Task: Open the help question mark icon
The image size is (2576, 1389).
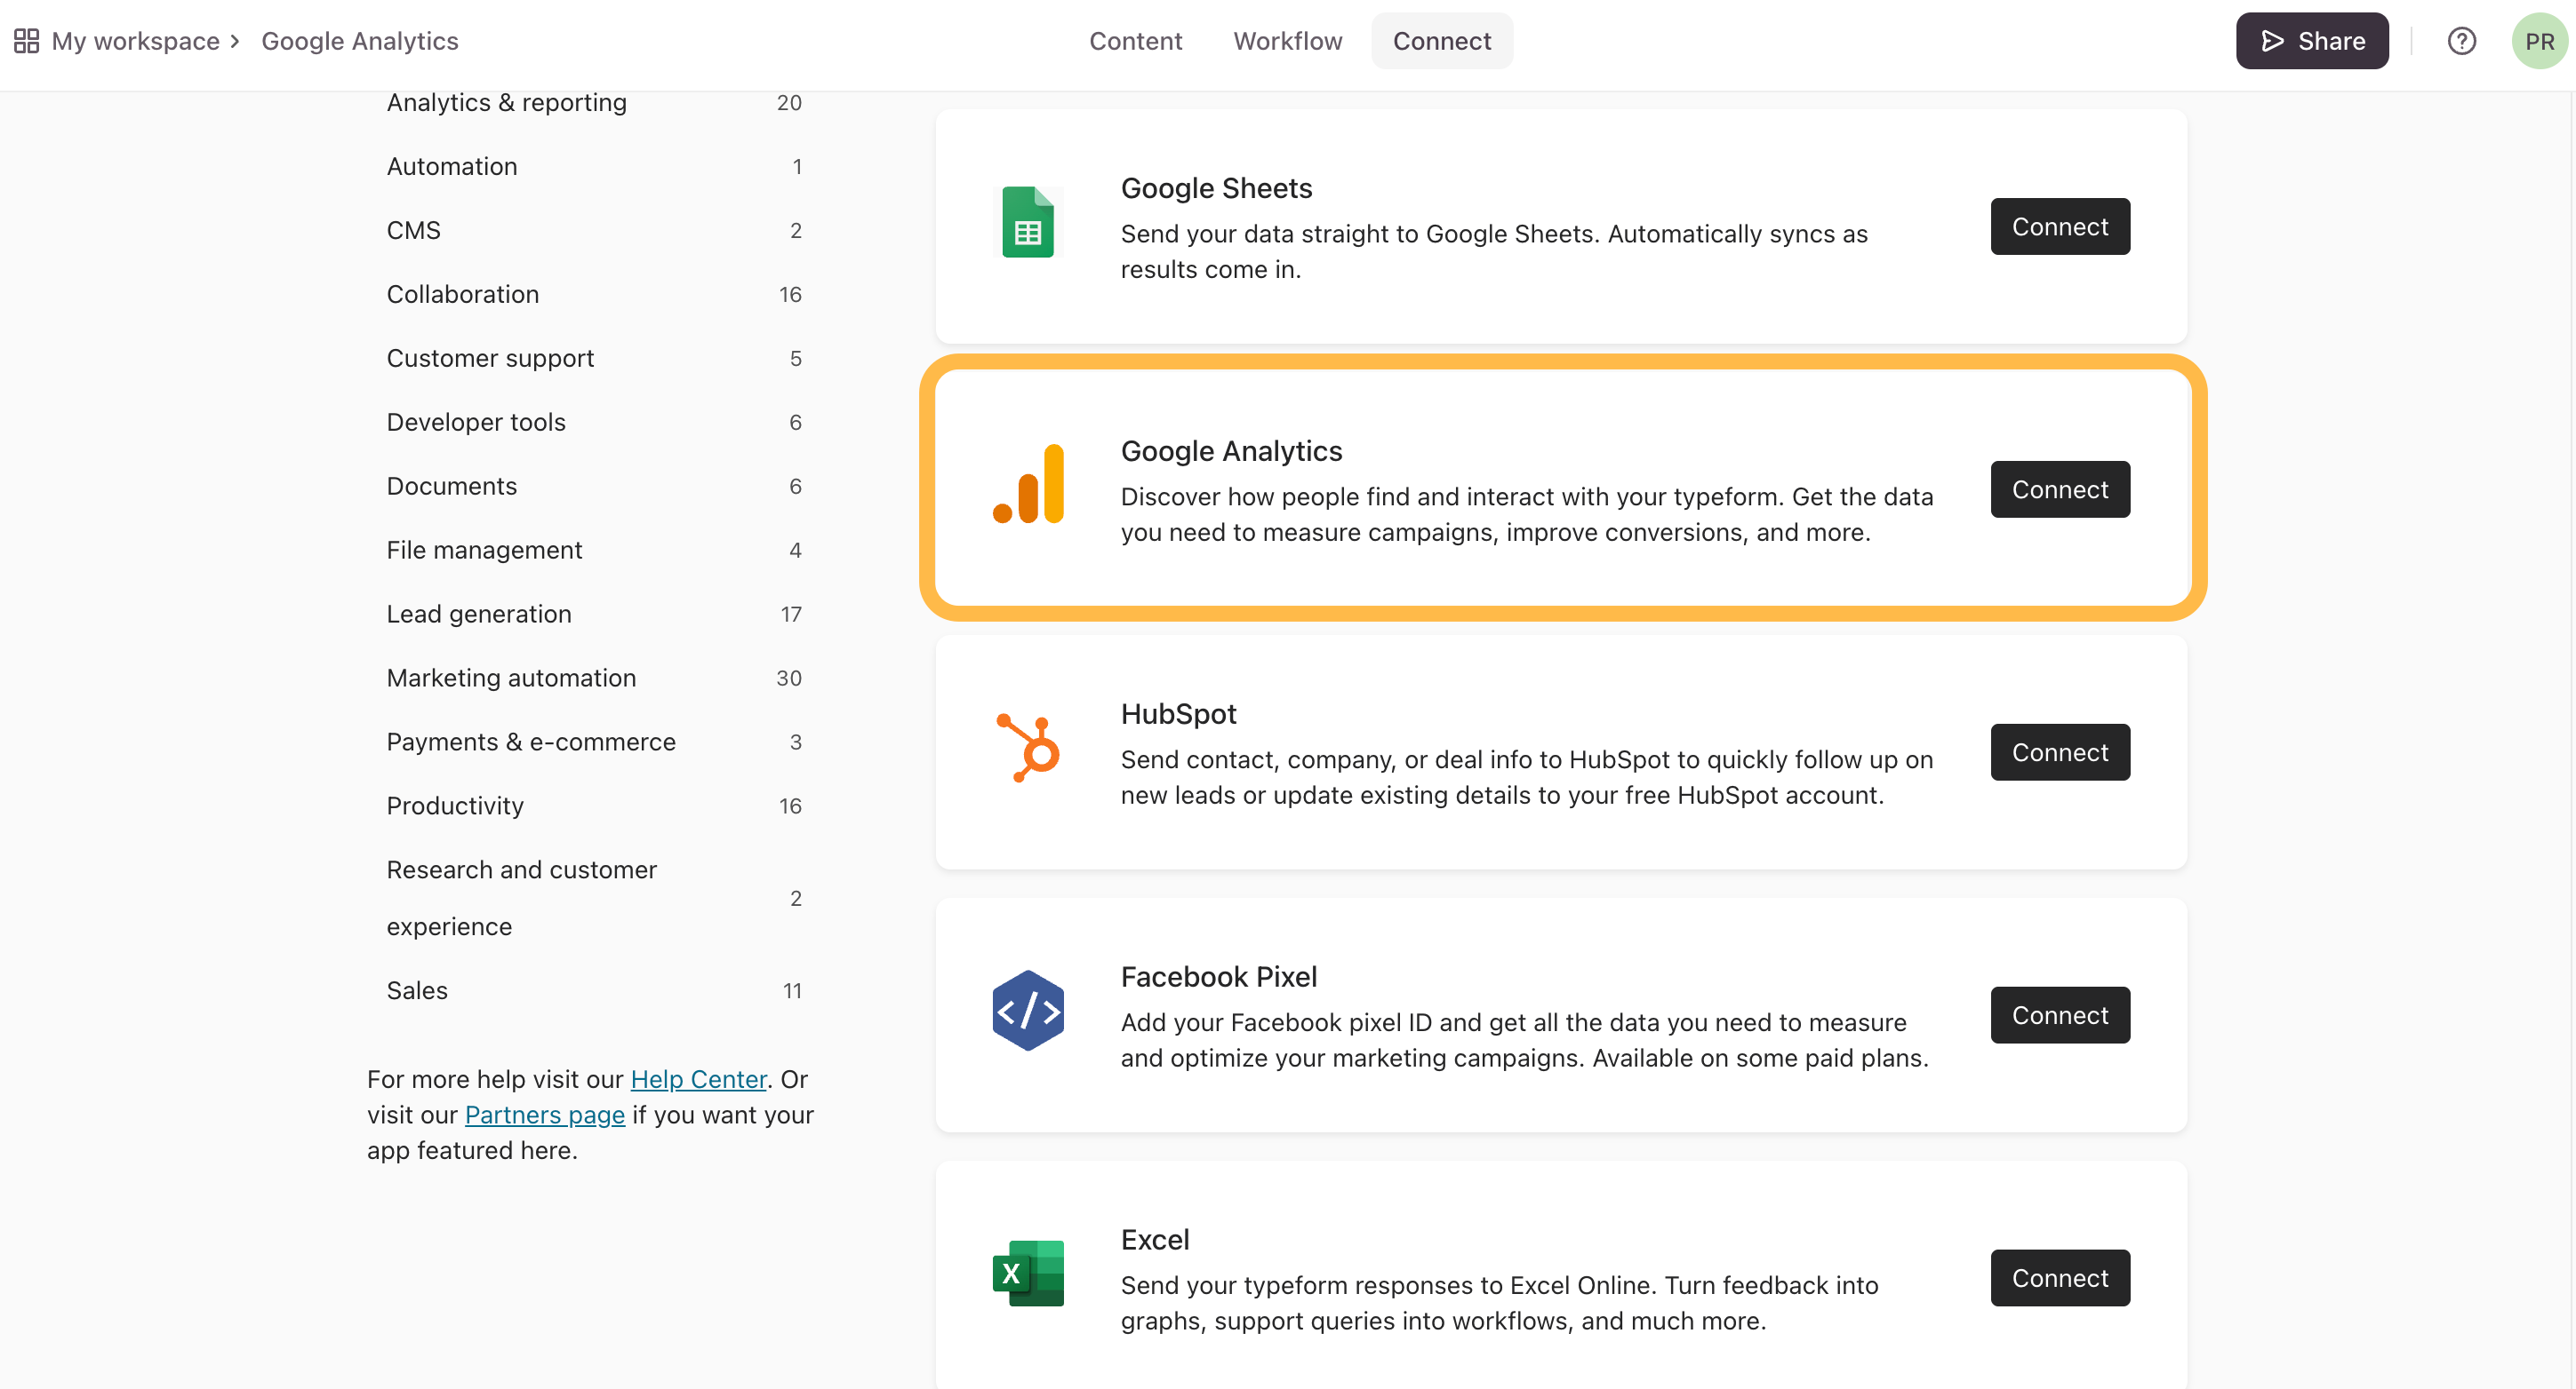Action: 2461,41
